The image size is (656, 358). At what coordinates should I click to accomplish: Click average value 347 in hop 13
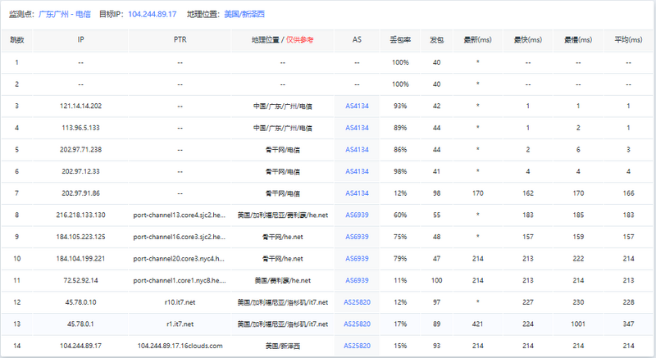click(x=628, y=324)
